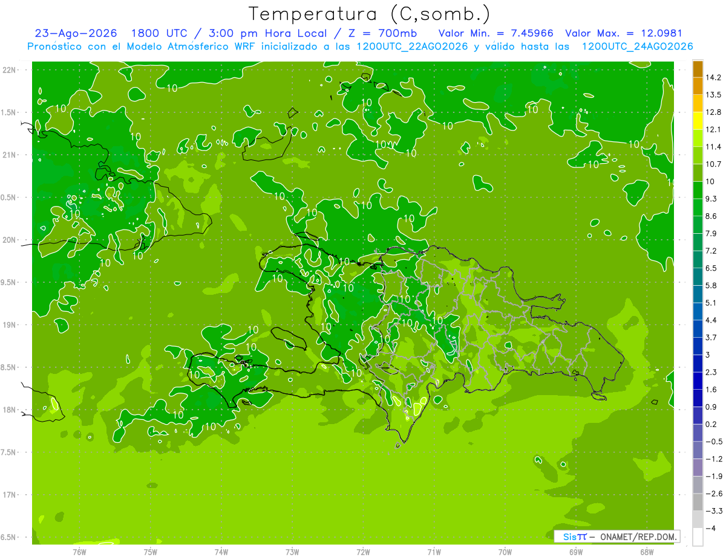Viewport: 726px width, 560px height.
Task: Click the "2.3" color scale value
Action: click(x=711, y=372)
